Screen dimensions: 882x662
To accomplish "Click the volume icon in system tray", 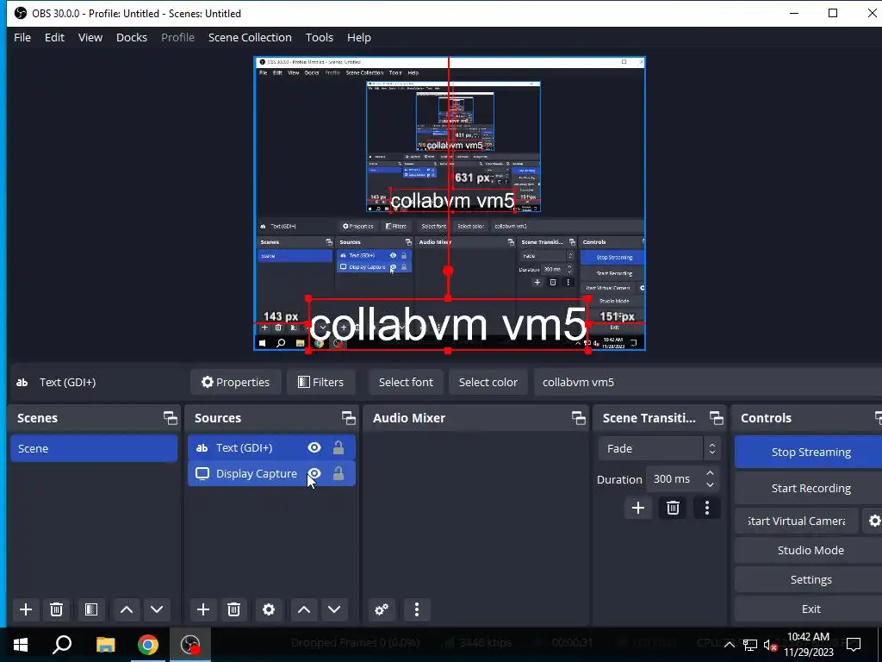I will [x=771, y=645].
